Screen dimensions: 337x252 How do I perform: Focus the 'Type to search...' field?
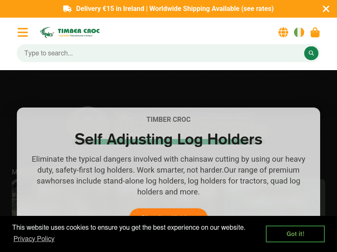[x=160, y=53]
